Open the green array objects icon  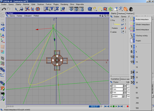[x=110, y=9]
